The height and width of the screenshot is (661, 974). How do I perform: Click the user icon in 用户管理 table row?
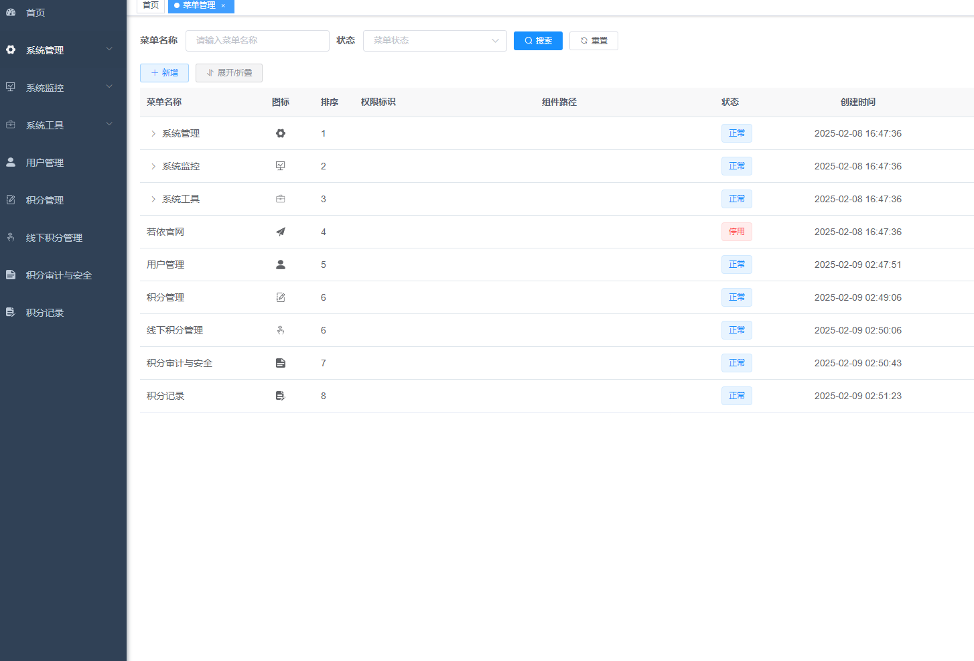280,264
